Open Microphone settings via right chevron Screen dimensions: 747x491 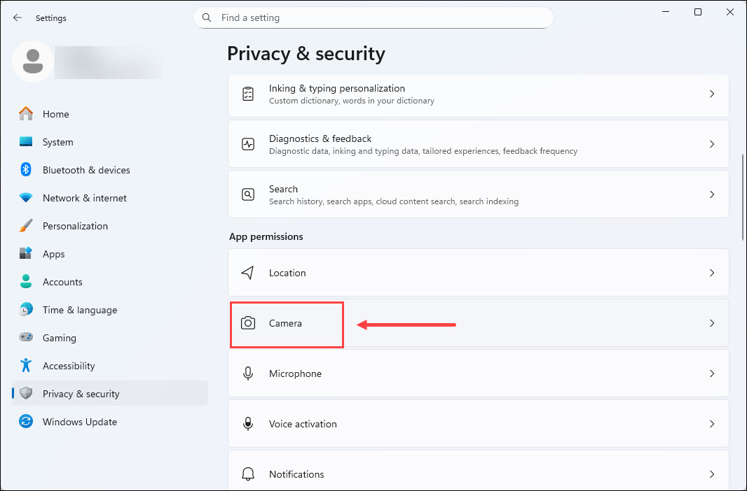tap(711, 373)
